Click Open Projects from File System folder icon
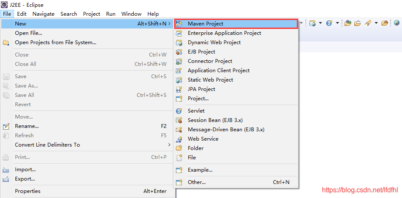 [6, 42]
